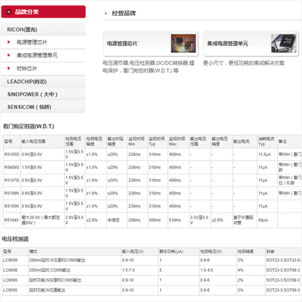This screenshot has height=302, width=302.
Task: Select model LC9008 in voltage detector table
Action: coord(10,270)
